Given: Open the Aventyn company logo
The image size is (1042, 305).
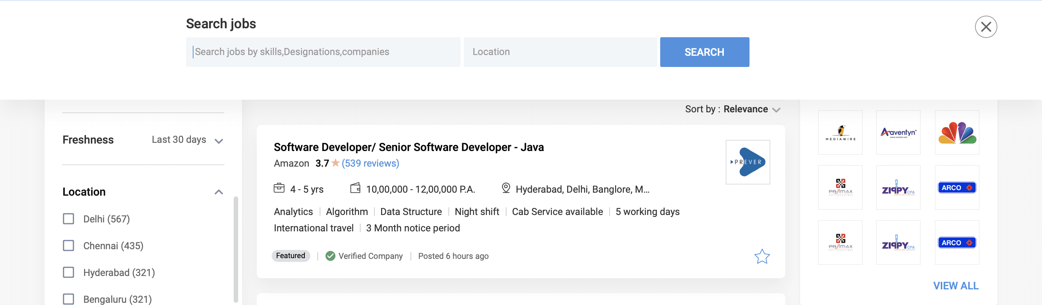Looking at the screenshot, I should pos(898,133).
